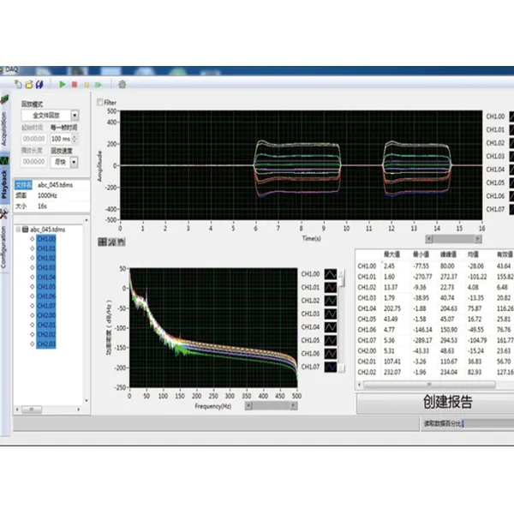
Task: Enable the Filter checkbox
Action: coord(99,102)
